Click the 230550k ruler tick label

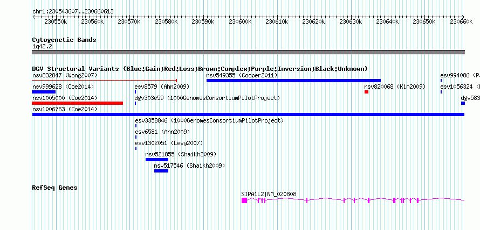(56, 21)
